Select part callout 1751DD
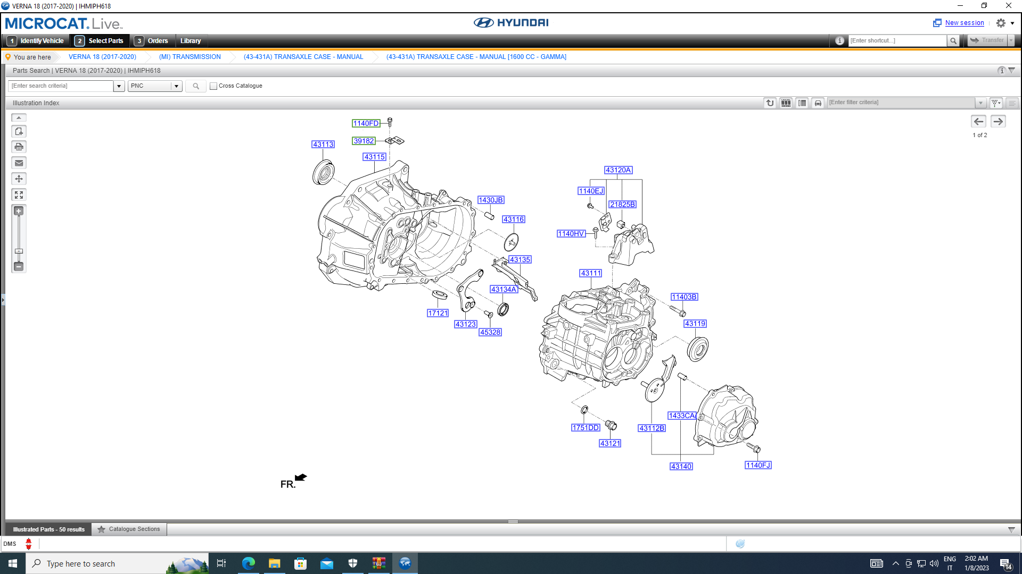Viewport: 1022px width, 574px height. [x=586, y=428]
